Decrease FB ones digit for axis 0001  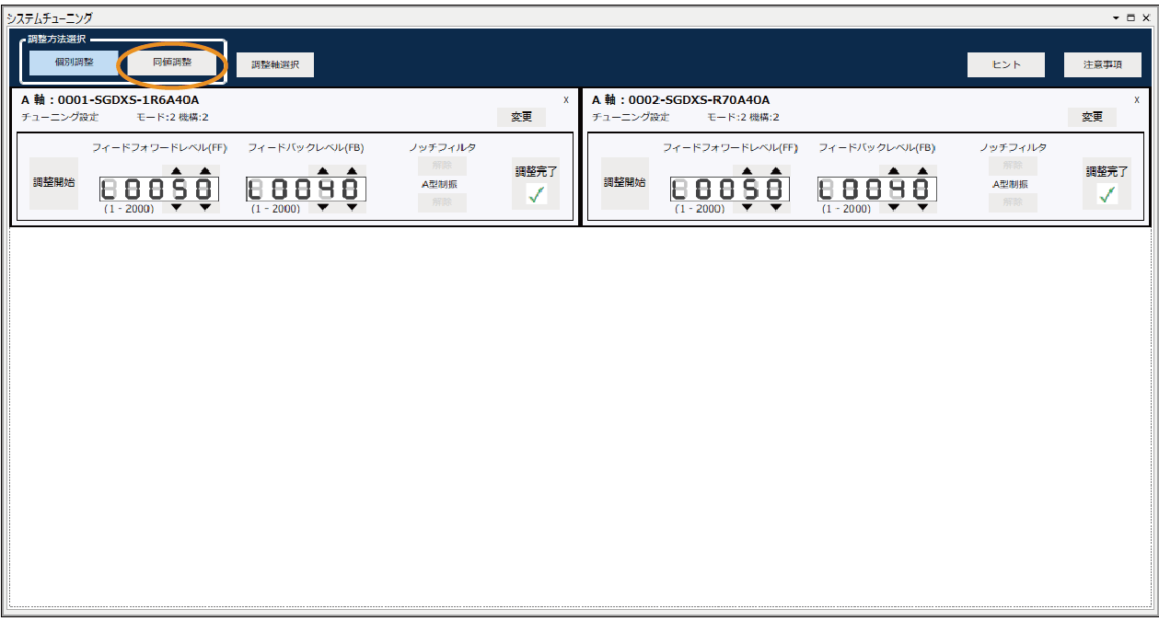point(352,207)
